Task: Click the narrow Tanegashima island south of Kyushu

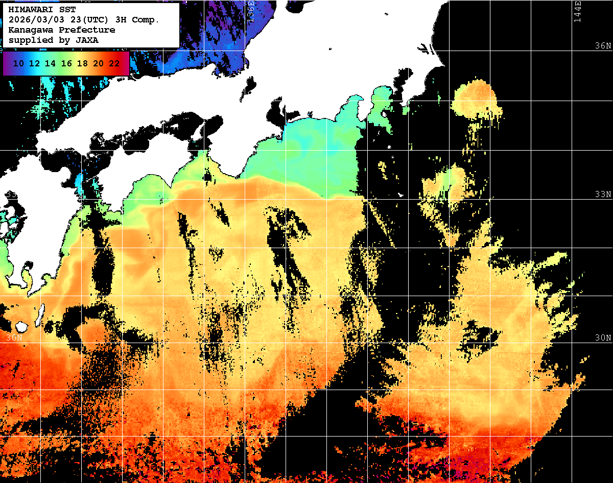Action: tap(40, 313)
